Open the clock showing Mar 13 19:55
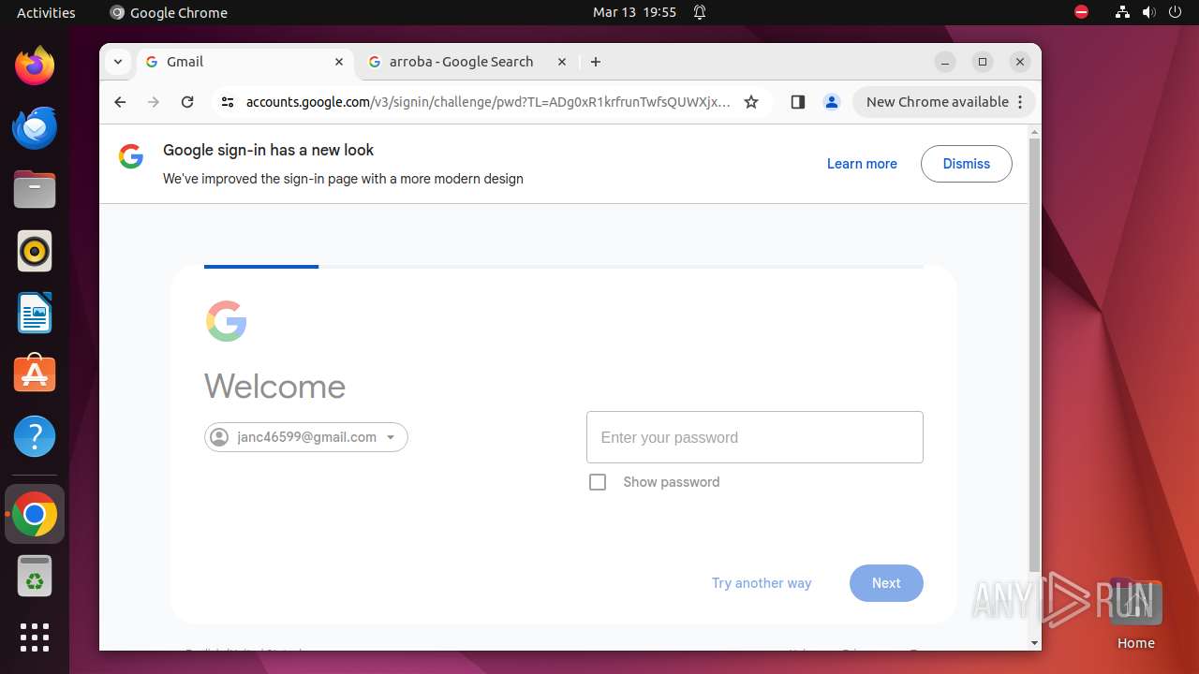Screen dimensions: 1199x674 point(634,12)
